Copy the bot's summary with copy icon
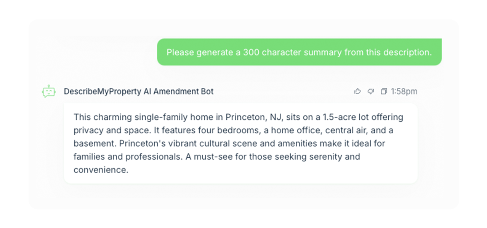Screen dimensions: 487x228 (x=384, y=91)
